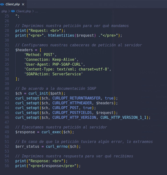Viewport: 167px width, 175px height.
Task: Click the $headers argument on line 43
Action: [x=105, y=103]
